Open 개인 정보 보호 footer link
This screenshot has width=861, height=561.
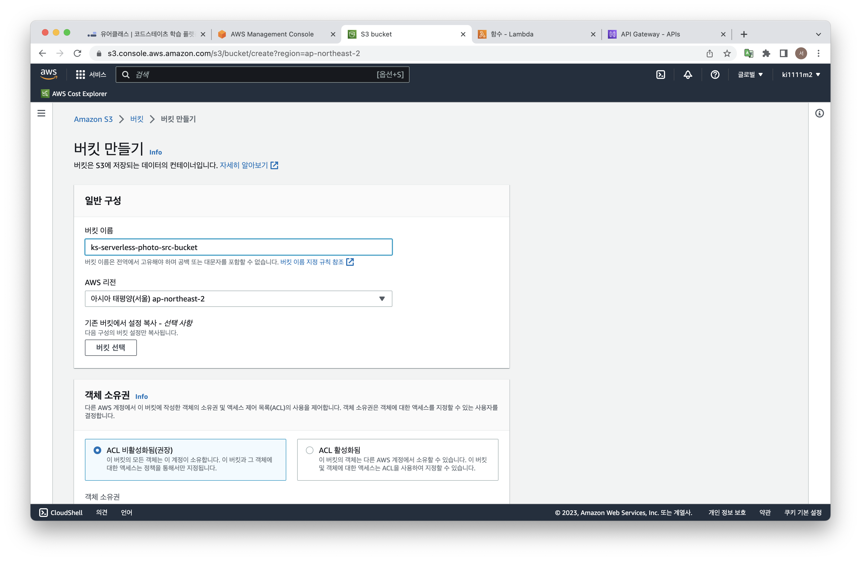point(727,512)
